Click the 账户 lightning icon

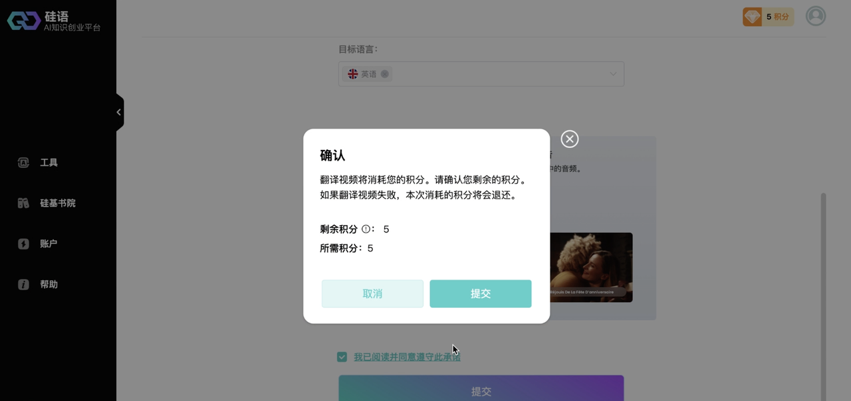pos(23,244)
